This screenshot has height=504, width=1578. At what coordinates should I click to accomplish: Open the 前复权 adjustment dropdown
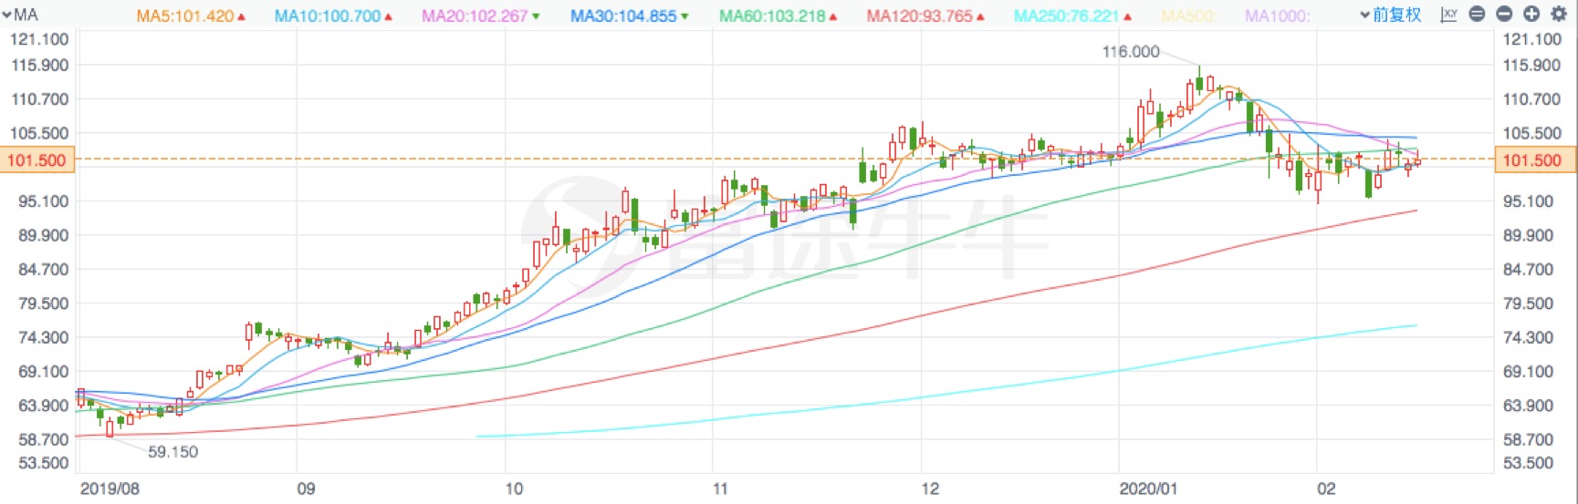(1391, 15)
